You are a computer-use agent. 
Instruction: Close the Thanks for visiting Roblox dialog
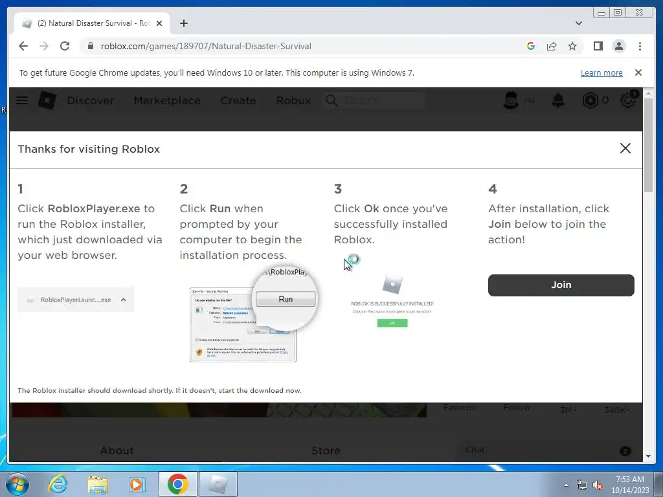tap(625, 148)
